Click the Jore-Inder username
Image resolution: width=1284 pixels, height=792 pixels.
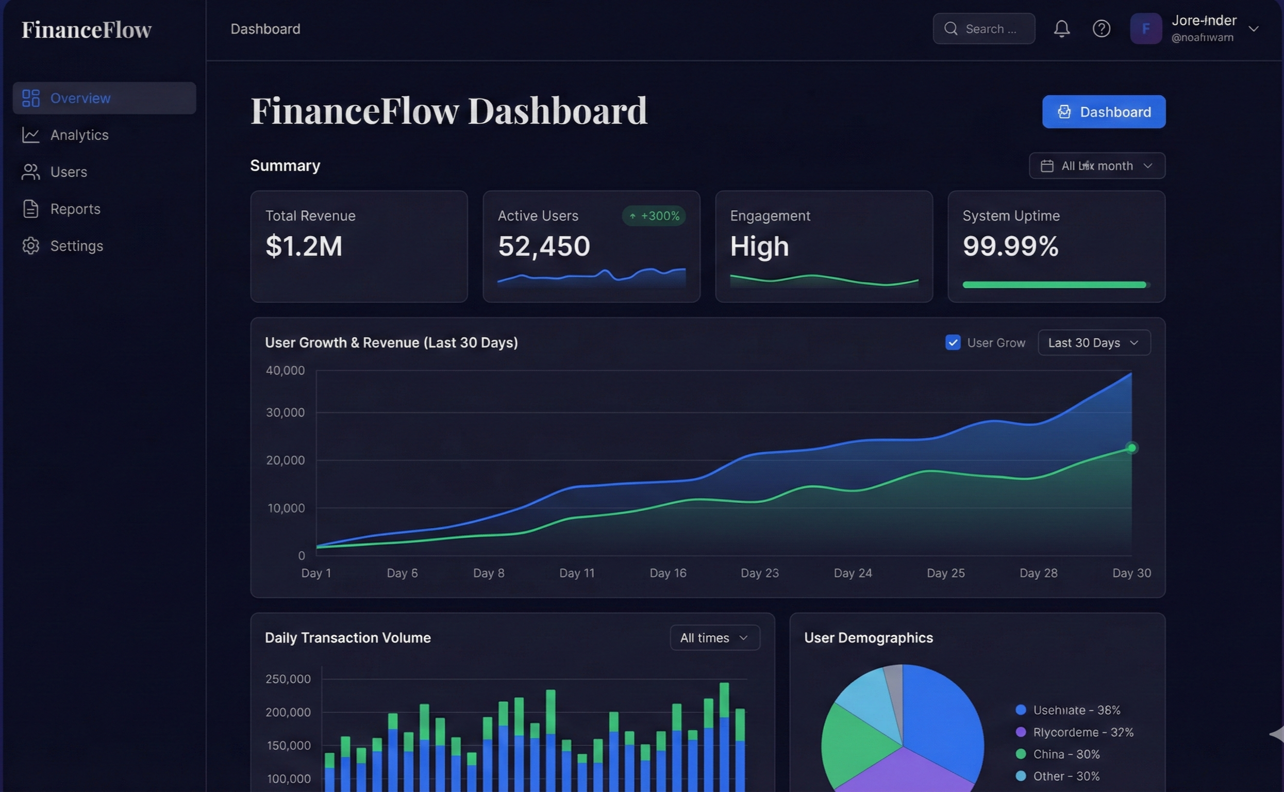pyautogui.click(x=1204, y=21)
